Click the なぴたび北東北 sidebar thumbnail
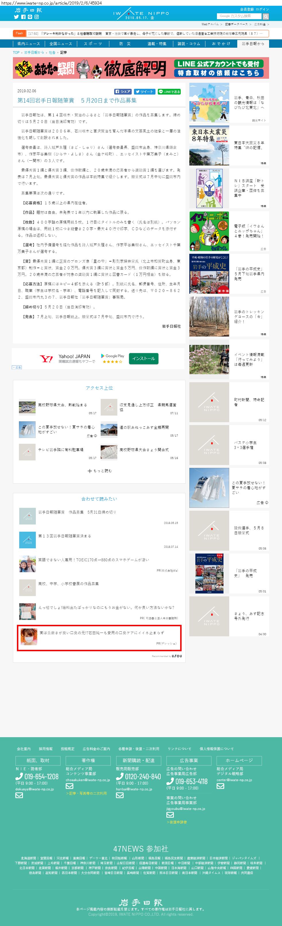This screenshot has width=282, height=926. (x=209, y=102)
